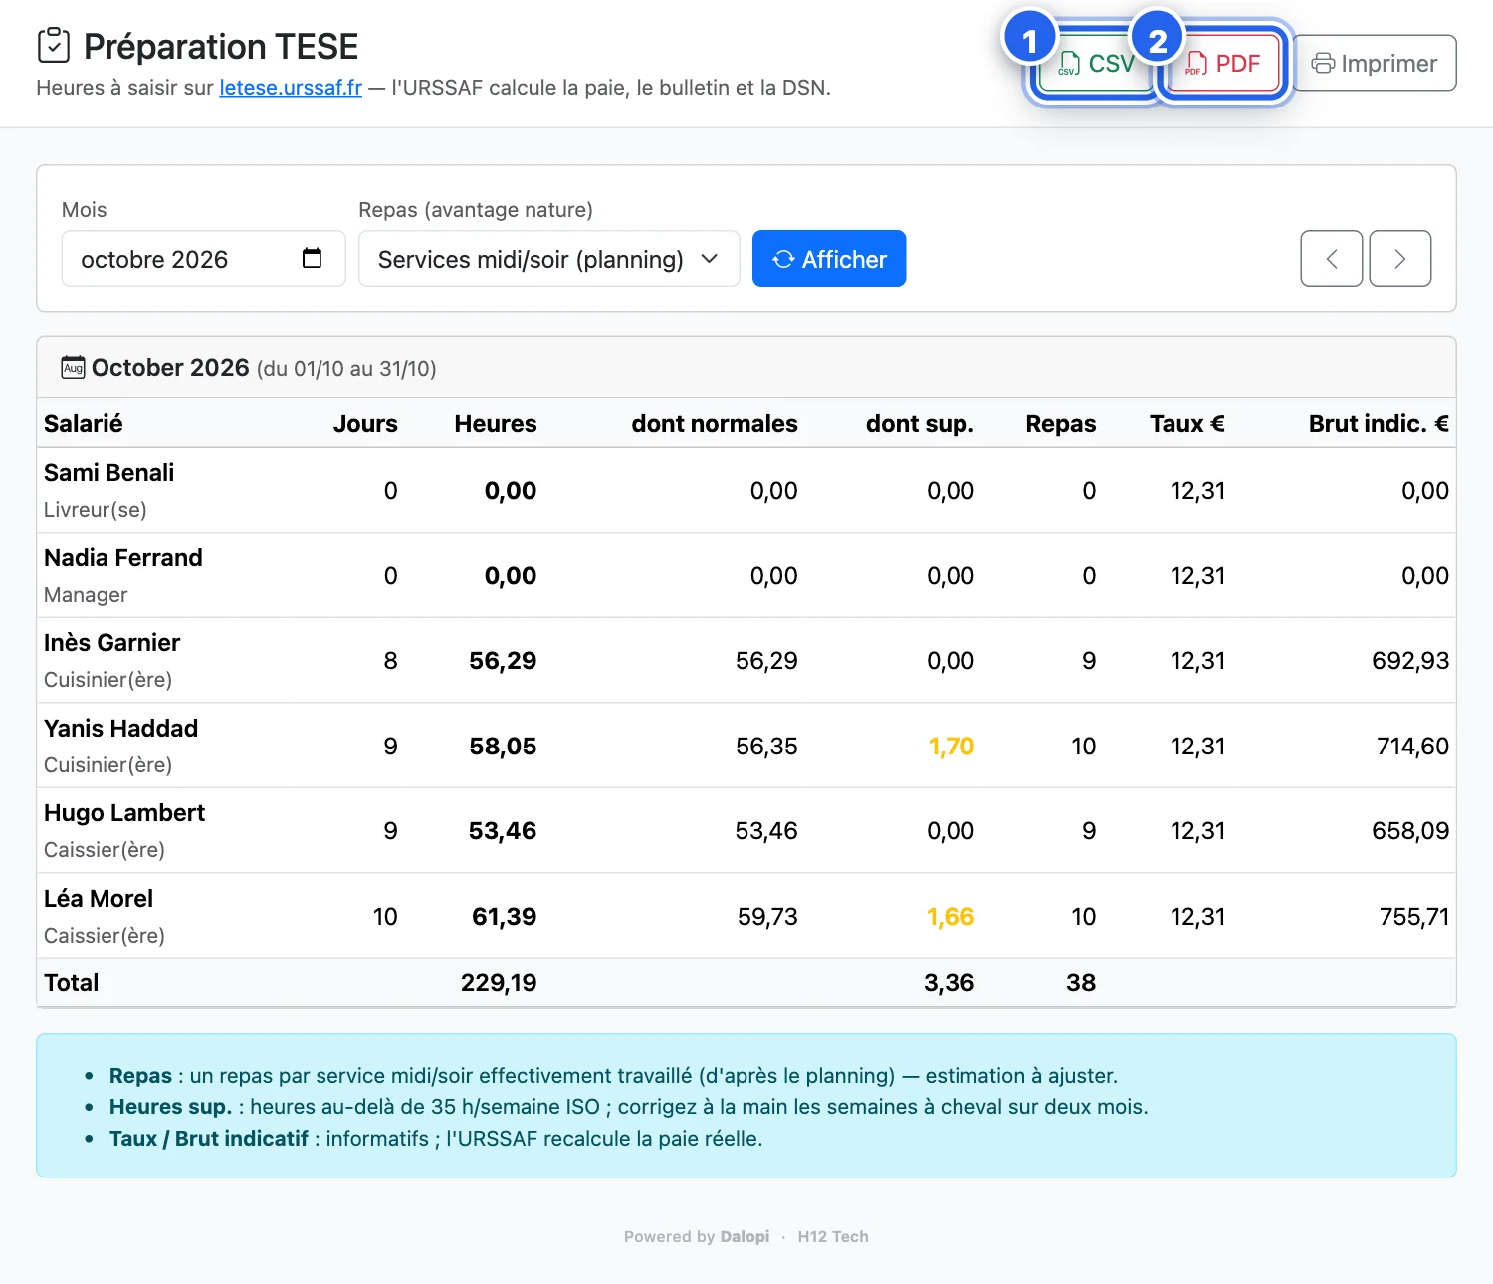Click the Brut indic. € column header
Viewport: 1493px width, 1284px height.
(1379, 424)
